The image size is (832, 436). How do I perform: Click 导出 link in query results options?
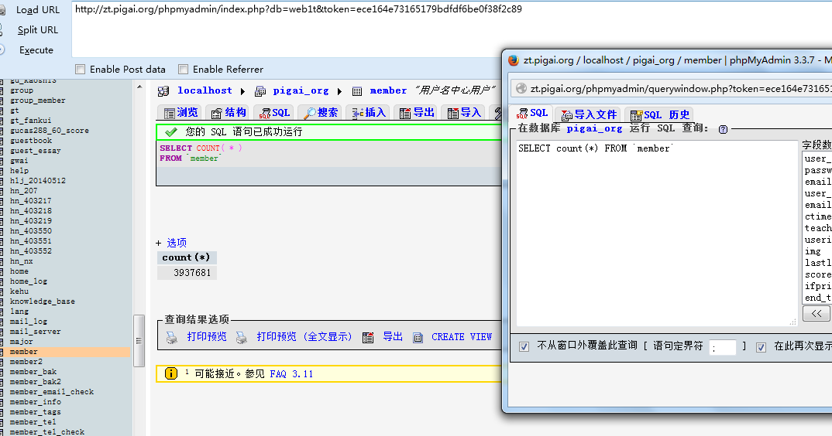click(393, 336)
